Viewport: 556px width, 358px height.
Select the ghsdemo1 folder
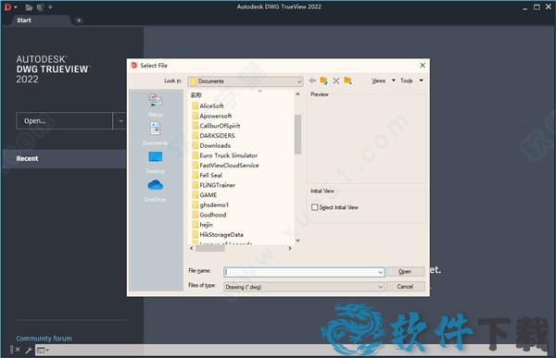(x=210, y=205)
